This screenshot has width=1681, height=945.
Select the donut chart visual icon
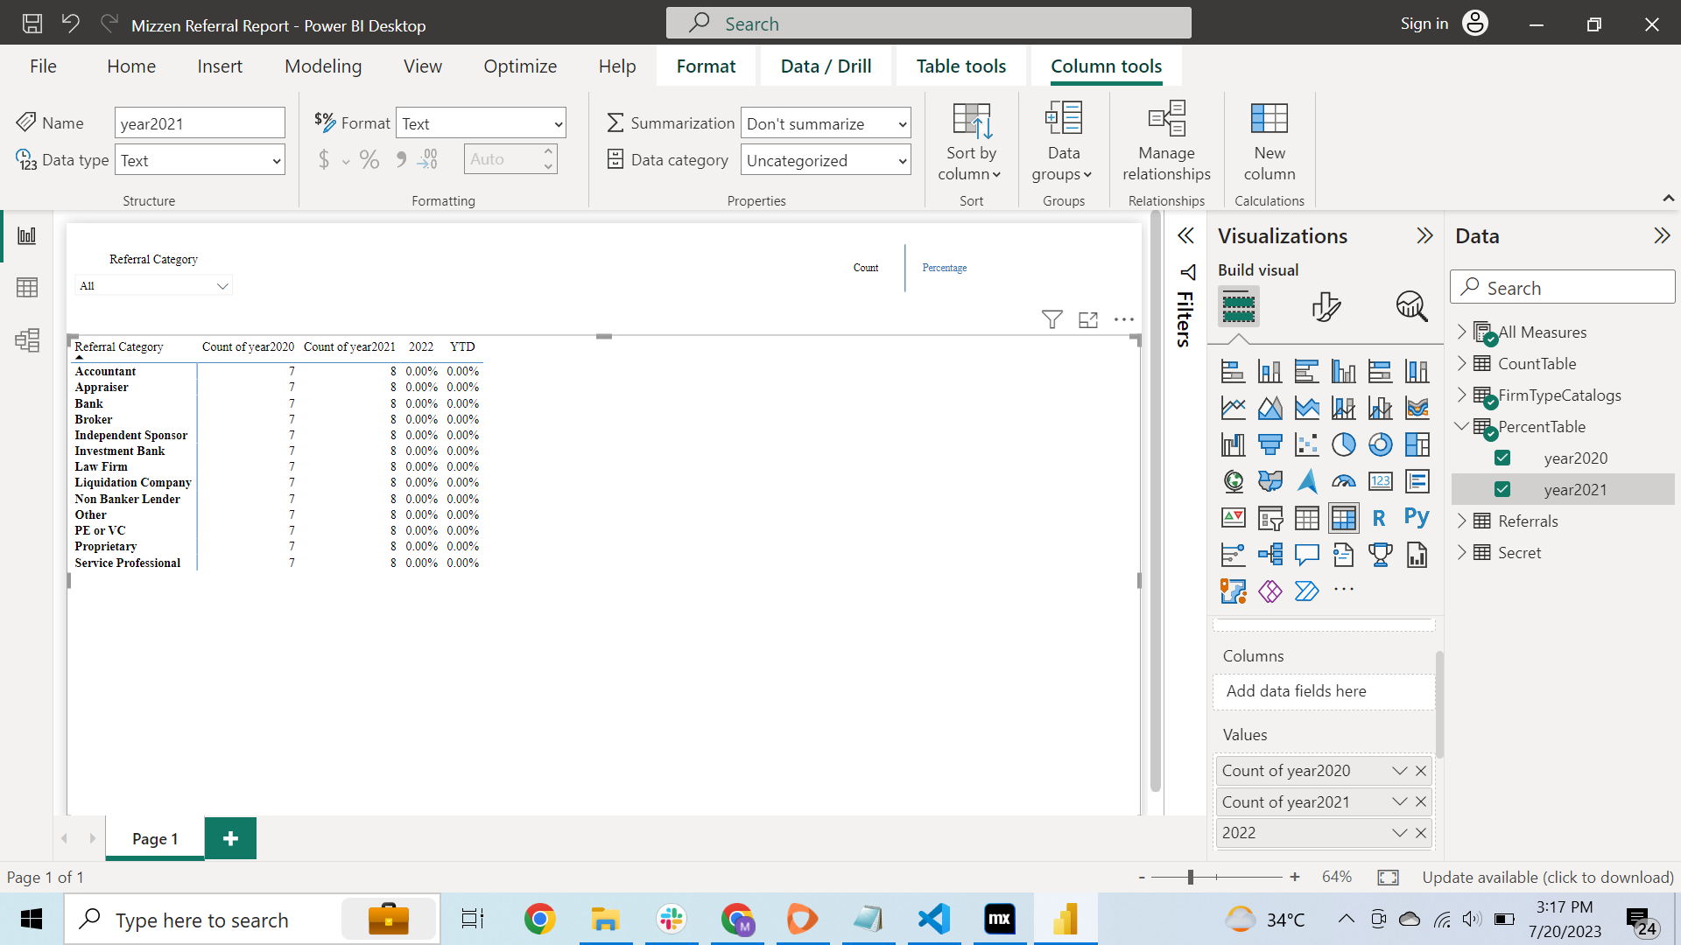click(x=1380, y=444)
